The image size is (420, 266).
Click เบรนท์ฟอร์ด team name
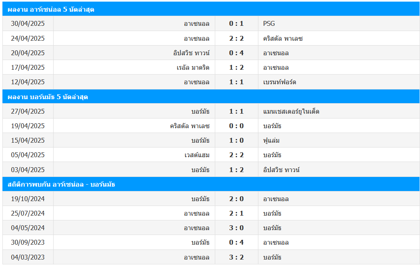point(280,82)
